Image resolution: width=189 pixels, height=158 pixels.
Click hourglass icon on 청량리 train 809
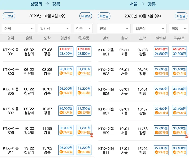click(91, 135)
